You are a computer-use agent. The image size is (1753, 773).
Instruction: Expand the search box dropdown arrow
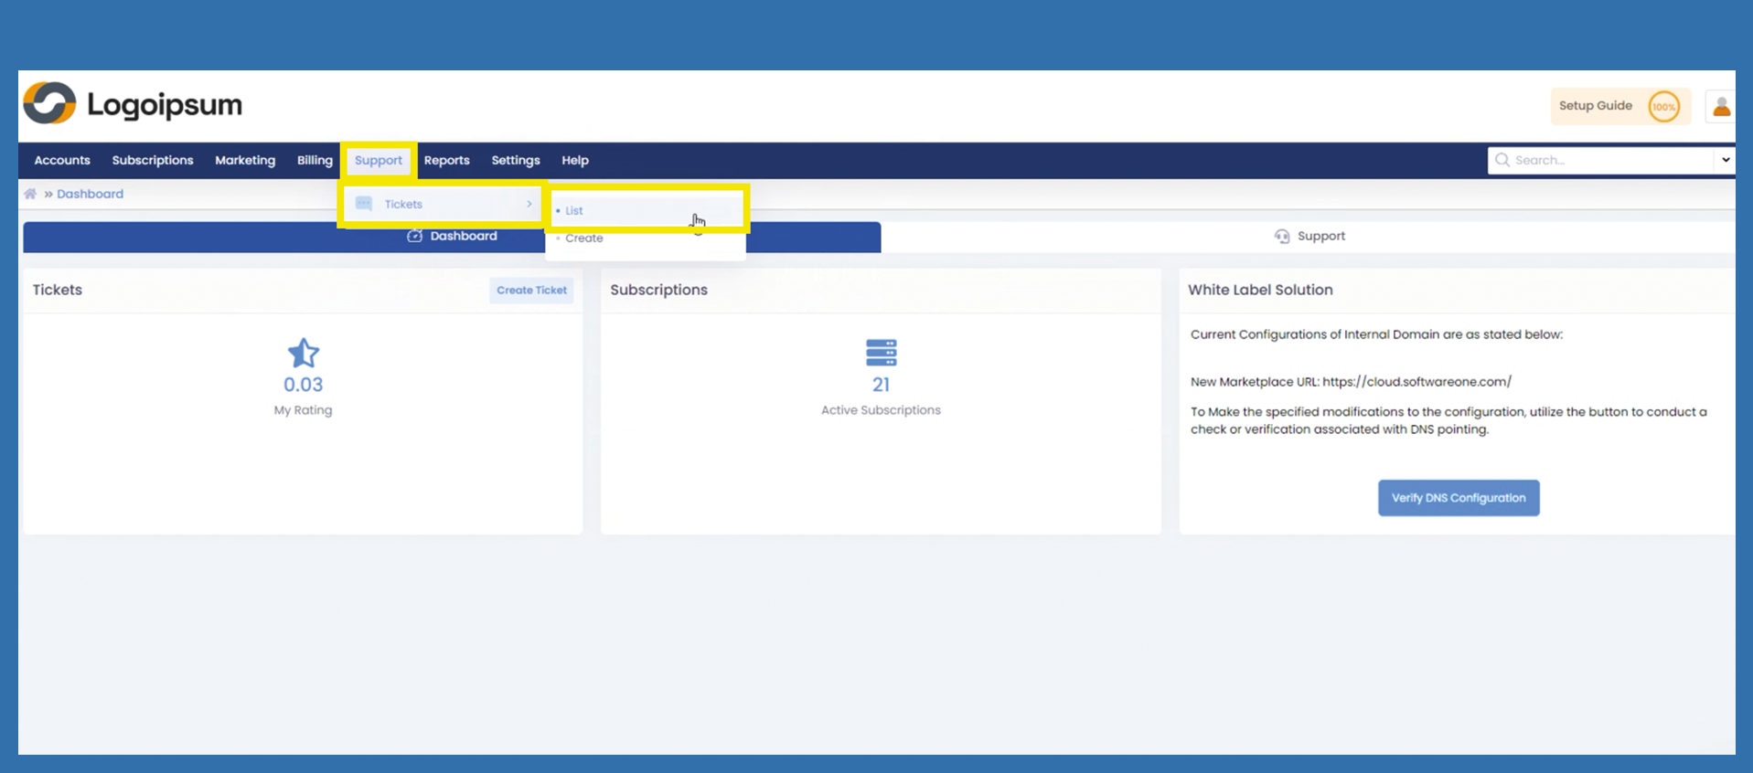[1725, 160]
